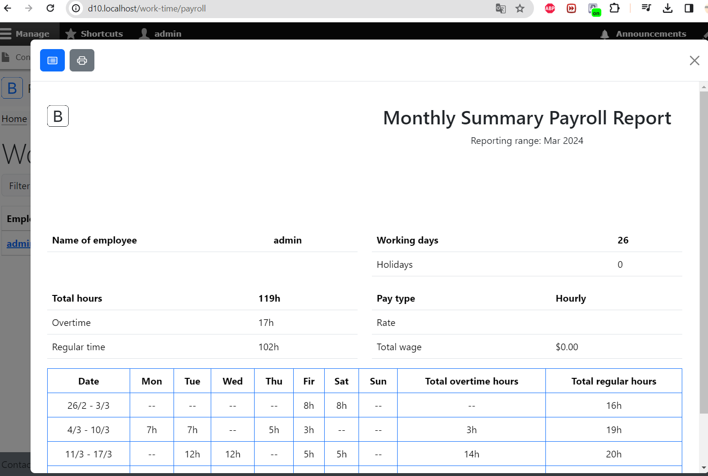Viewport: 708px width, 476px height.
Task: Close the payroll report dialog
Action: point(694,61)
